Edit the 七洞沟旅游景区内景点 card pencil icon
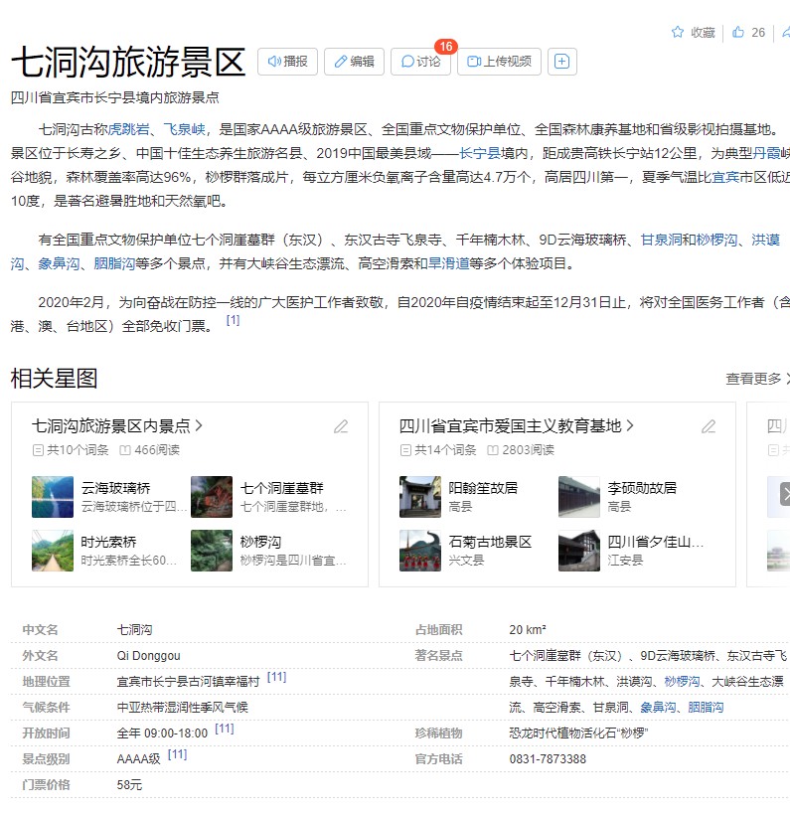This screenshot has height=814, width=790. coord(341,426)
